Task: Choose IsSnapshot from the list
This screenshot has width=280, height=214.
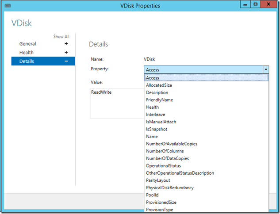Action: (x=157, y=129)
